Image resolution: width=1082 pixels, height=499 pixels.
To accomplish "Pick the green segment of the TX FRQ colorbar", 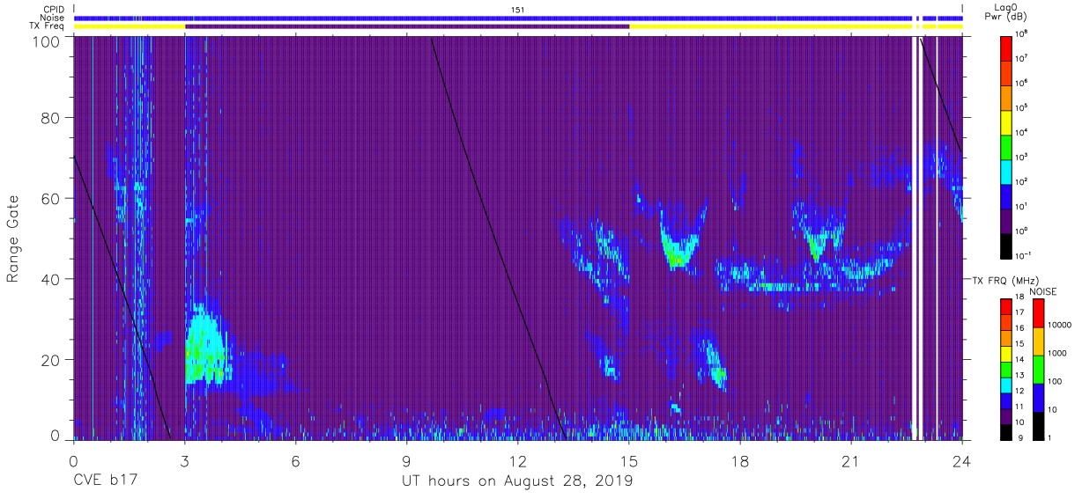I will coord(1006,369).
